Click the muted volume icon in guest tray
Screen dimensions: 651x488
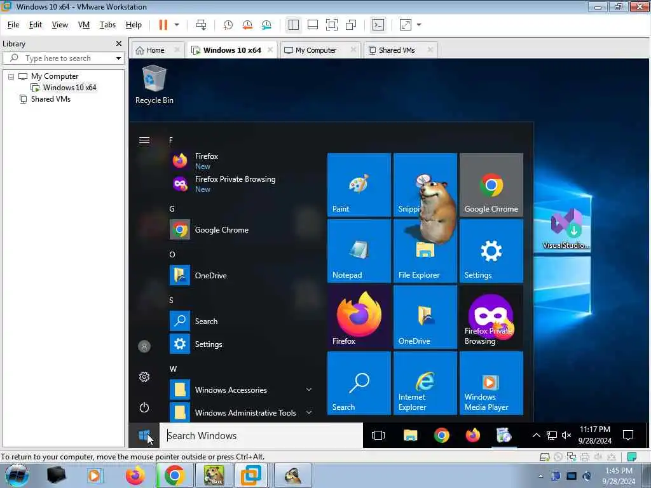[x=566, y=435]
